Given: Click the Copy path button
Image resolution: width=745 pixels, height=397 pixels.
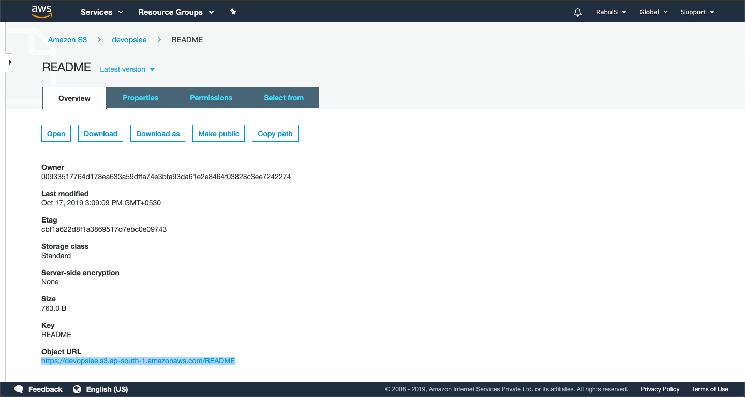Looking at the screenshot, I should coord(275,134).
